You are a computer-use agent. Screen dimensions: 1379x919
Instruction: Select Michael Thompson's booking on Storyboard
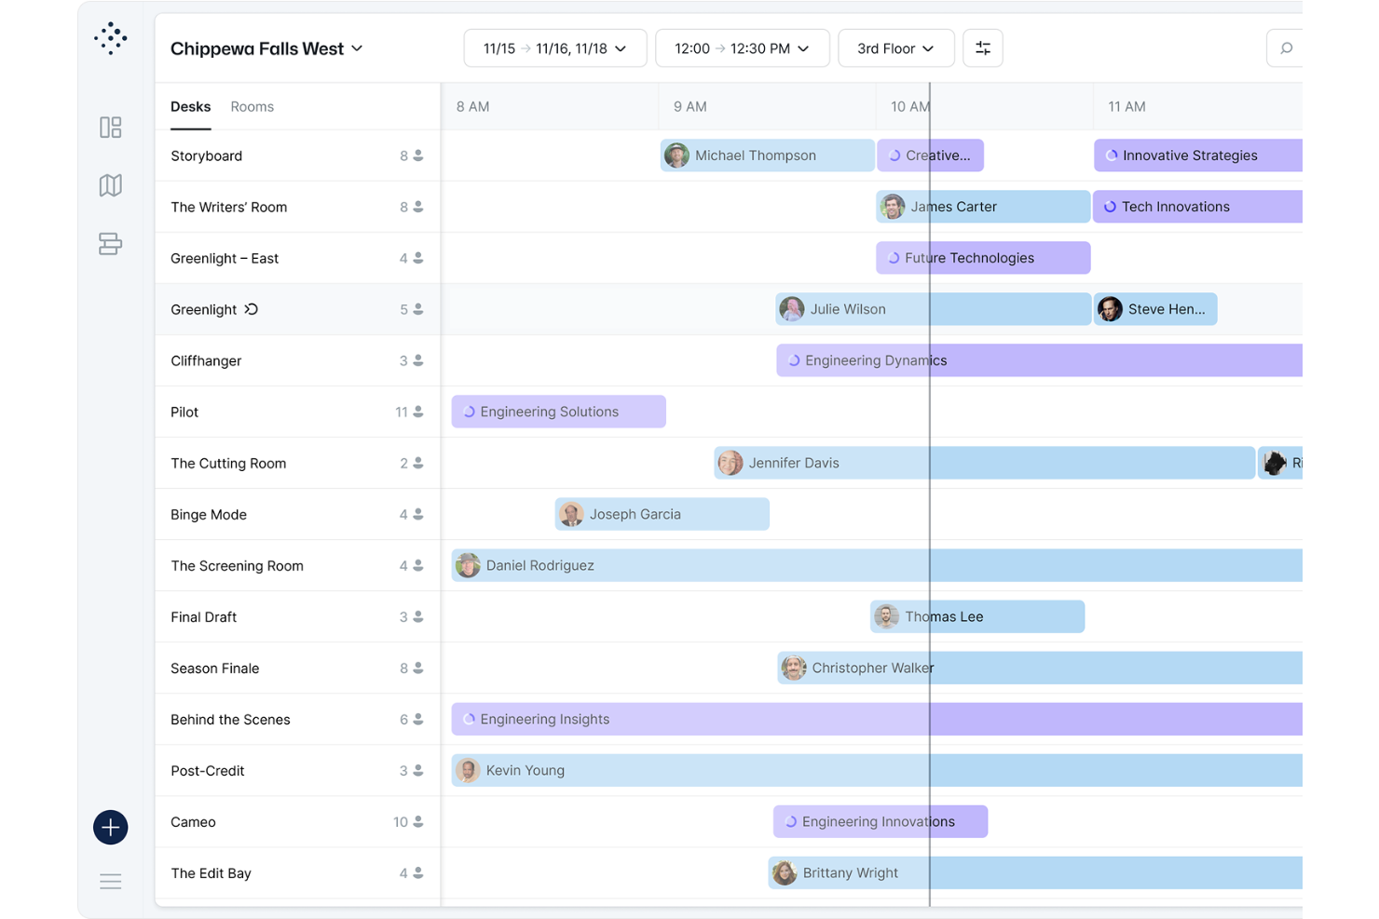766,155
